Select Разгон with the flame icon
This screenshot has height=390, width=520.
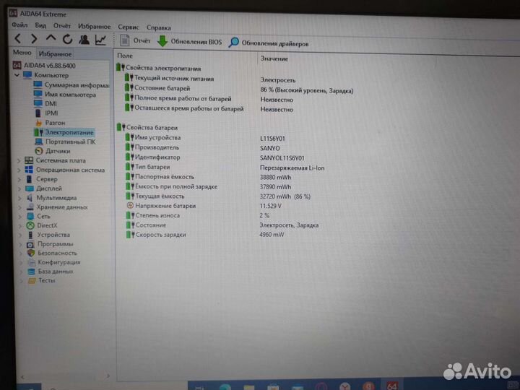point(50,123)
